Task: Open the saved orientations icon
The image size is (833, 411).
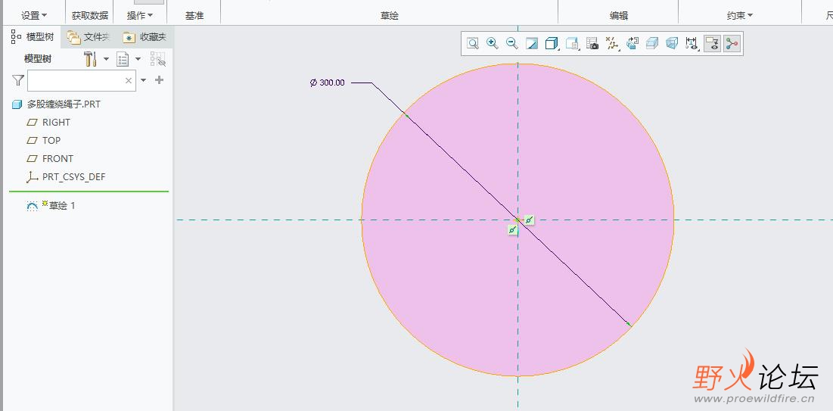Action: click(572, 44)
